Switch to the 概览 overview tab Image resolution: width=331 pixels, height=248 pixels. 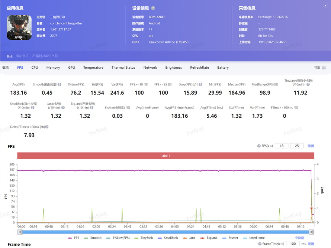click(6, 68)
